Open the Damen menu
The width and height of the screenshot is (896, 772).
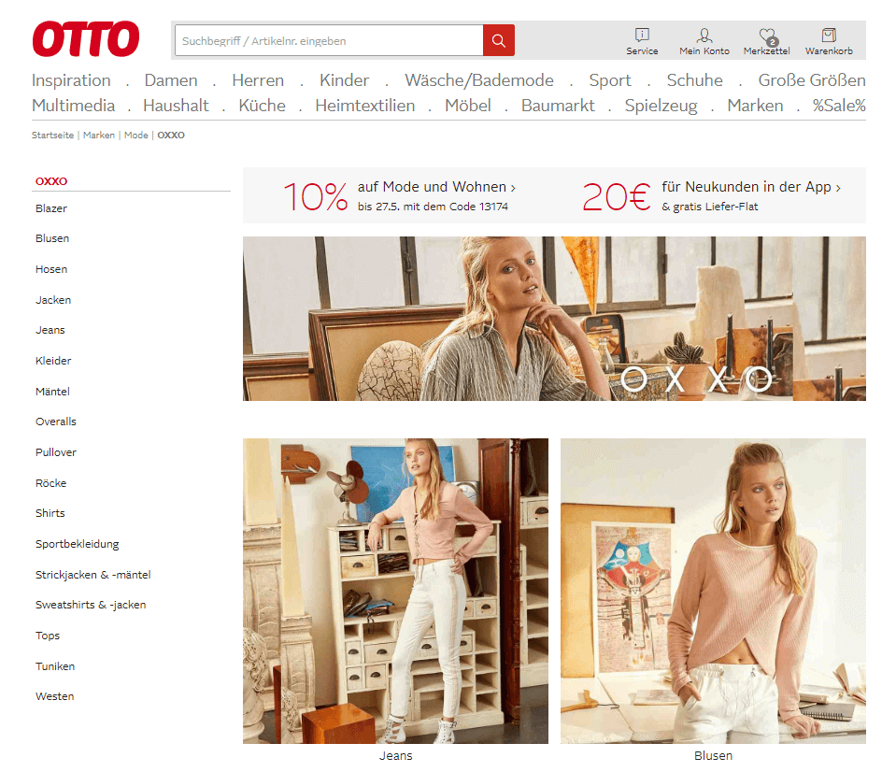pyautogui.click(x=171, y=80)
